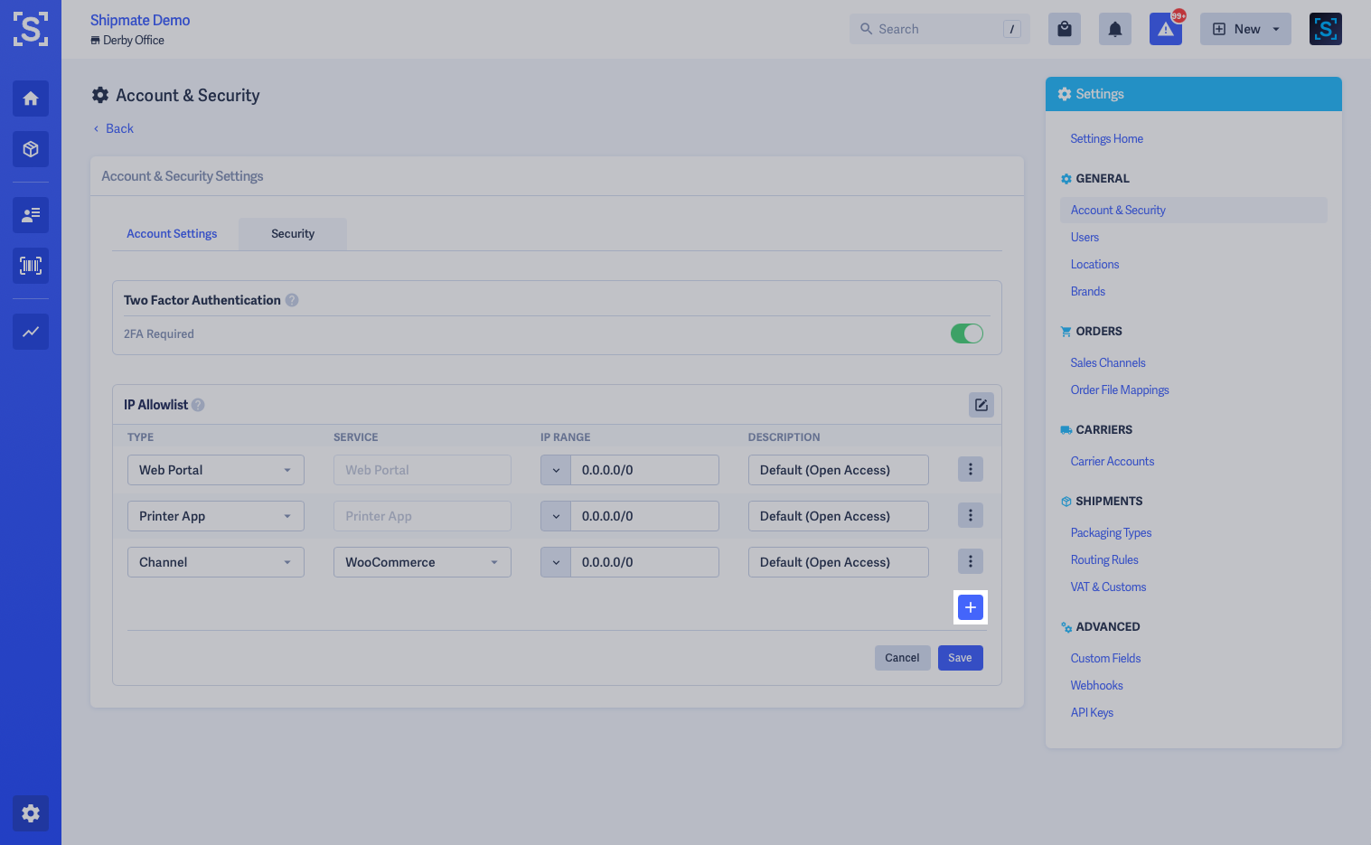Click IP range field in Channel row

(x=644, y=562)
